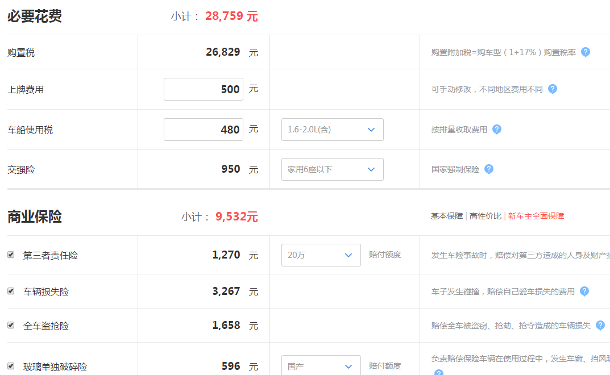The height and width of the screenshot is (375, 610).
Task: Click the 购置税 row label
Action: (21, 52)
